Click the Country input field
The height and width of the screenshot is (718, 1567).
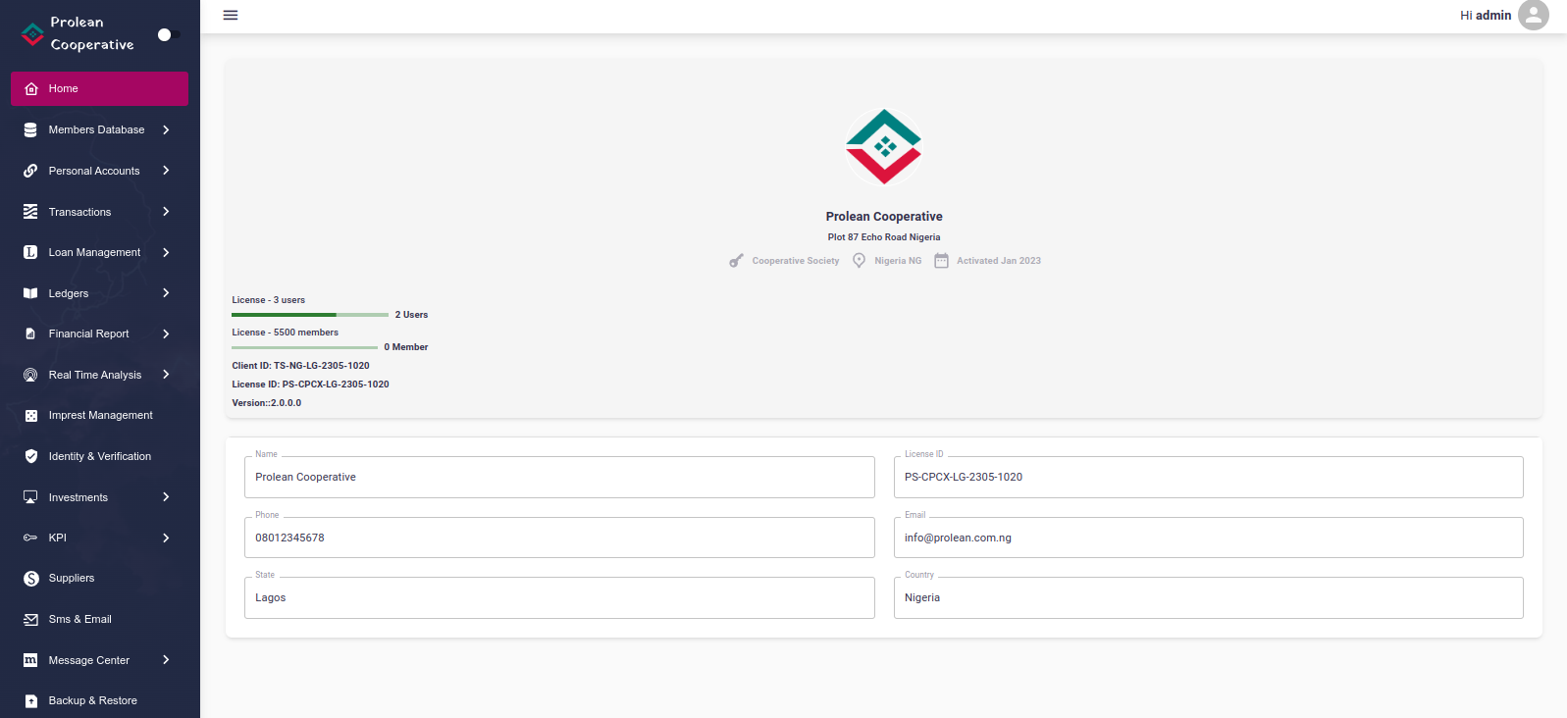click(x=1209, y=597)
